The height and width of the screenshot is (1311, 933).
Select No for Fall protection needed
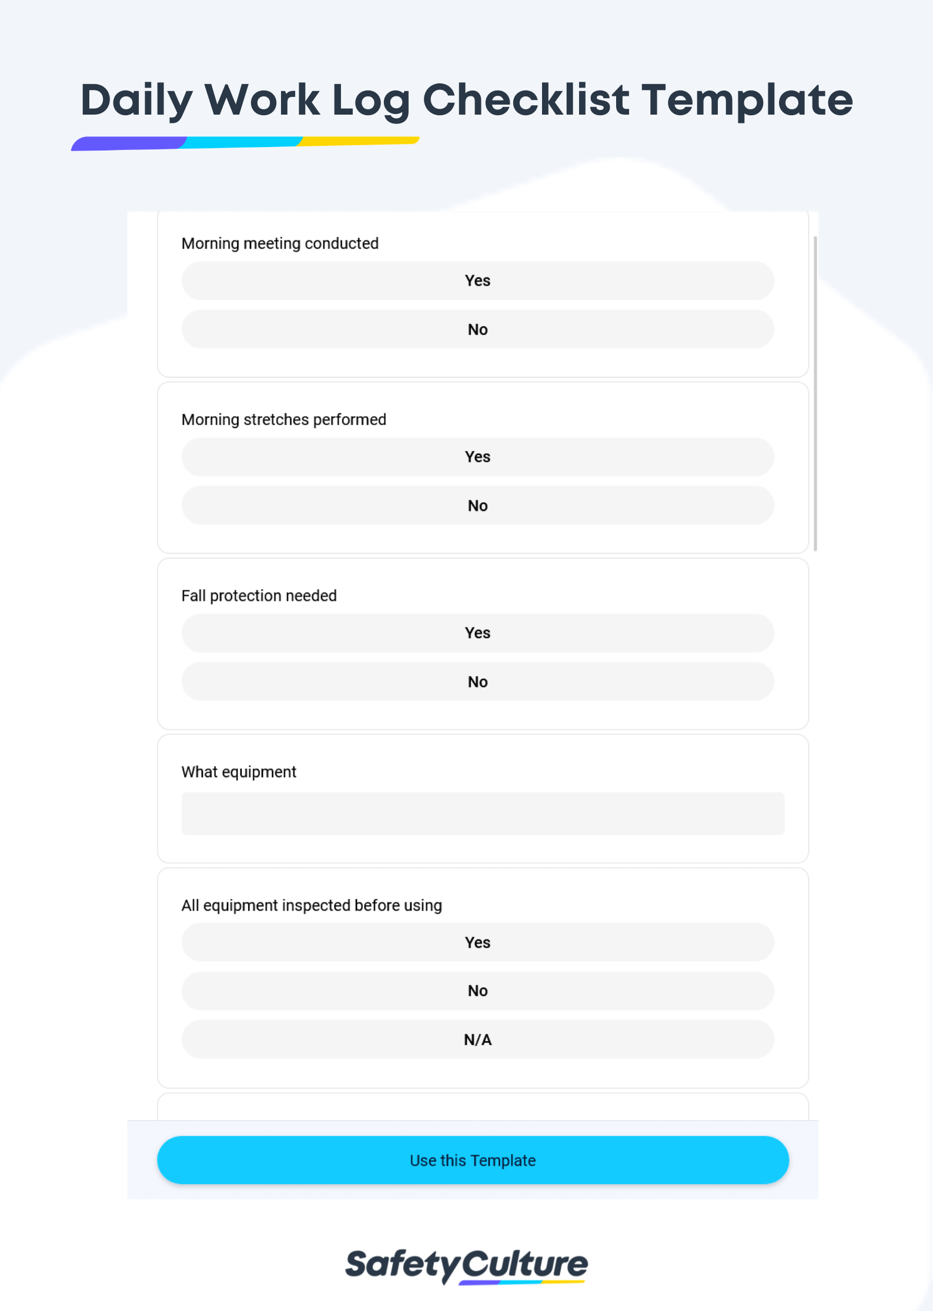click(x=477, y=681)
